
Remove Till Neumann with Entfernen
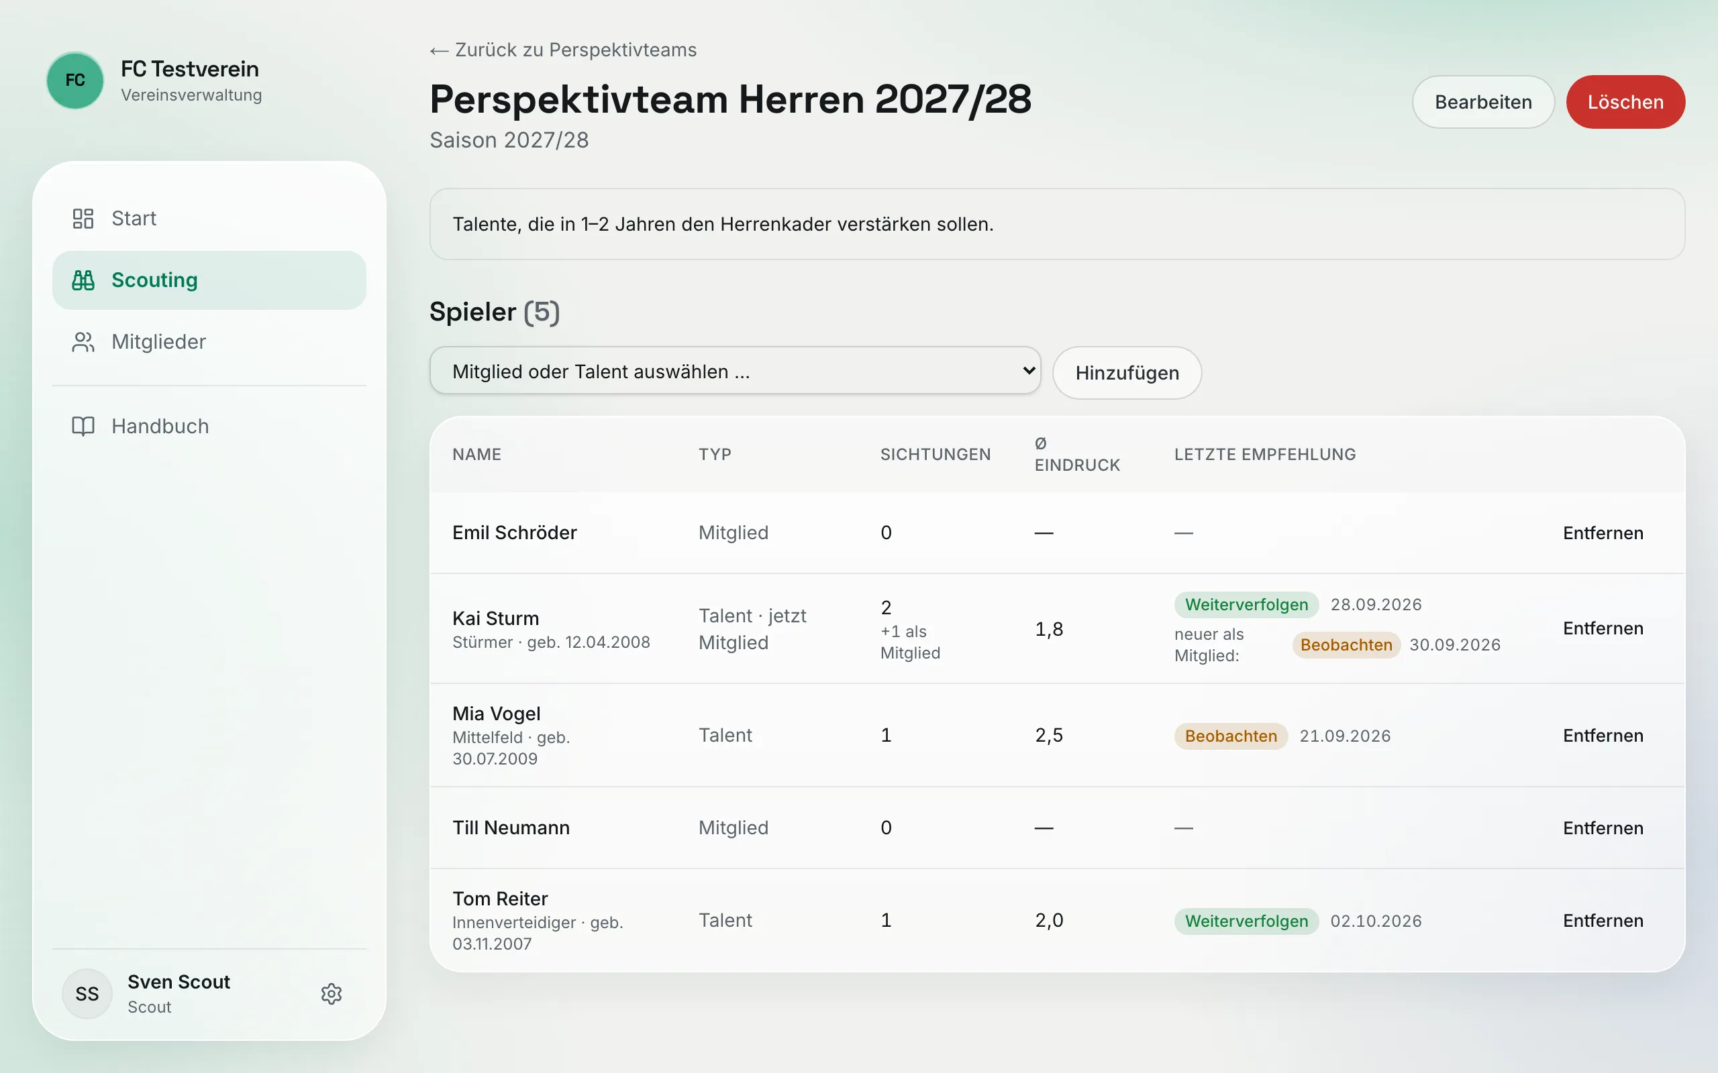coord(1603,828)
